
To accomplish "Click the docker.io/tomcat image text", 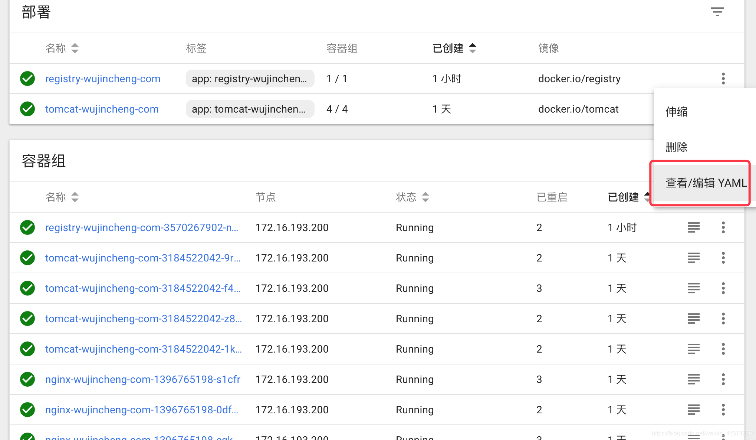I will (578, 109).
